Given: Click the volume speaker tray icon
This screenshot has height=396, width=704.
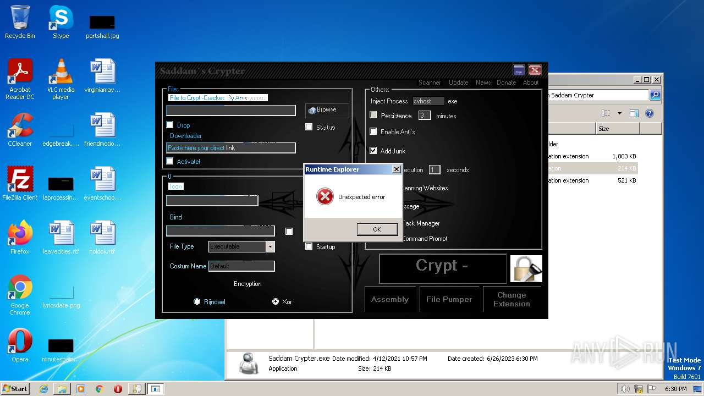Looking at the screenshot, I should click(625, 389).
